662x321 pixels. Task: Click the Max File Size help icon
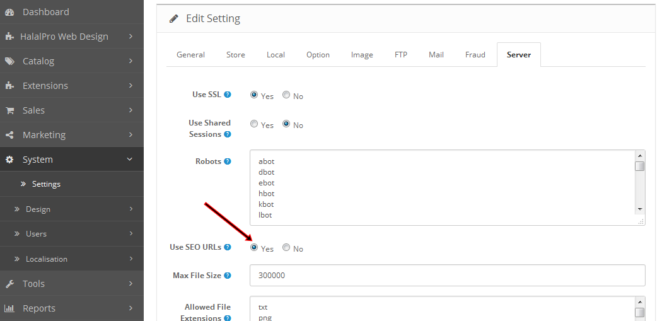click(x=228, y=276)
